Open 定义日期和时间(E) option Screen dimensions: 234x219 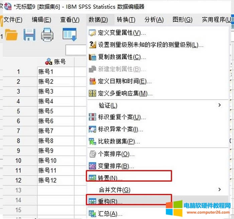point(125,81)
